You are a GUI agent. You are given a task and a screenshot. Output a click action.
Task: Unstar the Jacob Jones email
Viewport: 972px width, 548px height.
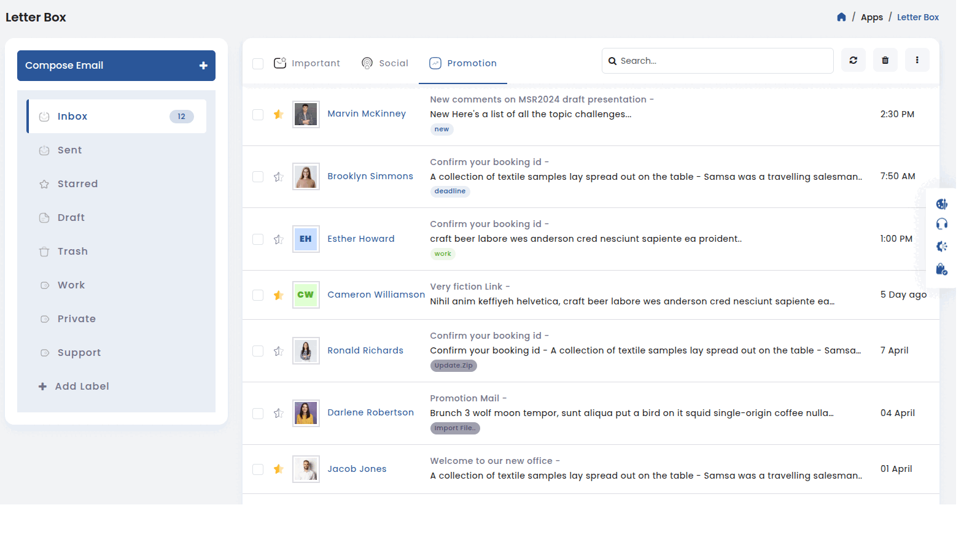point(278,469)
